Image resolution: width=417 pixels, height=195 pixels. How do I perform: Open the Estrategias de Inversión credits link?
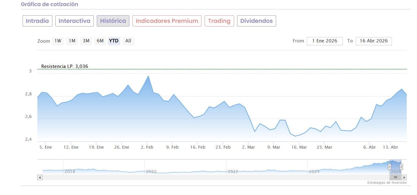[387, 183]
